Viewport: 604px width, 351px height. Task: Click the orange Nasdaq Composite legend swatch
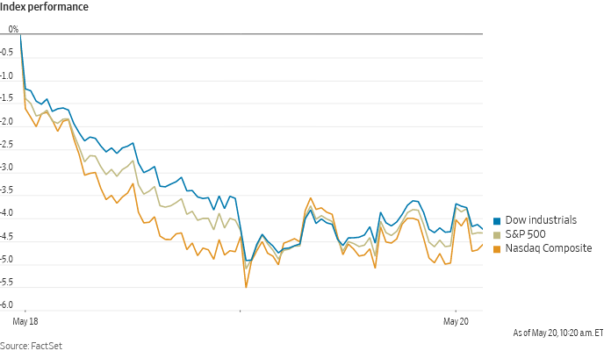tap(497, 248)
